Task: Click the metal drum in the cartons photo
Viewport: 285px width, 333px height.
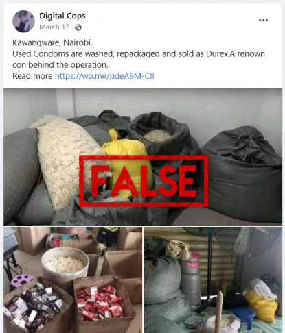Action: pos(65,266)
